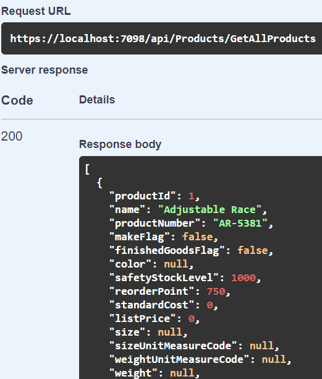Viewport: 322px width, 379px height.
Task: Click the "standardCost": 0 line
Action: pos(164,305)
